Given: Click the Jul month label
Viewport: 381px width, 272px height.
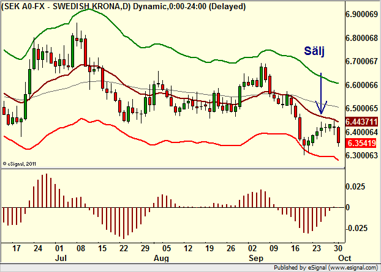Looking at the screenshot, I should [61, 258].
